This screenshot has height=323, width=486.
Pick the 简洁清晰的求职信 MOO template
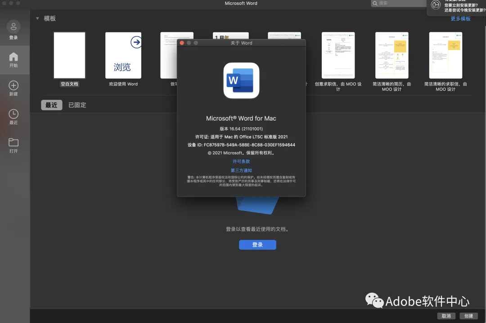pyautogui.click(x=445, y=55)
